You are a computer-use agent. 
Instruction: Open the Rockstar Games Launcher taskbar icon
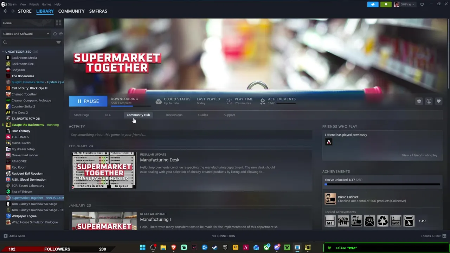pyautogui.click(x=235, y=248)
